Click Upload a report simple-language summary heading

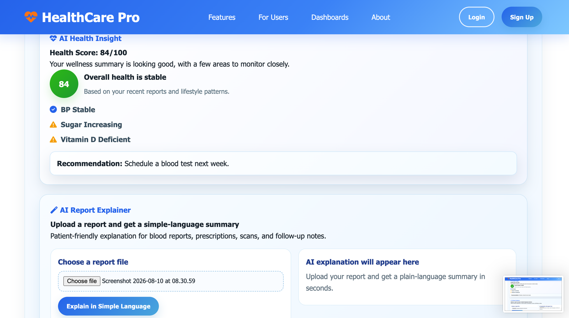(x=145, y=224)
